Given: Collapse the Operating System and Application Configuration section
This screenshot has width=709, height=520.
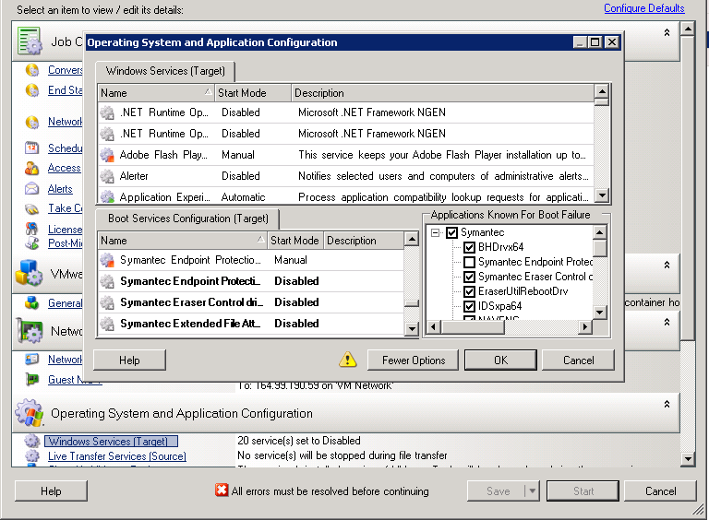Looking at the screenshot, I should click(x=667, y=404).
